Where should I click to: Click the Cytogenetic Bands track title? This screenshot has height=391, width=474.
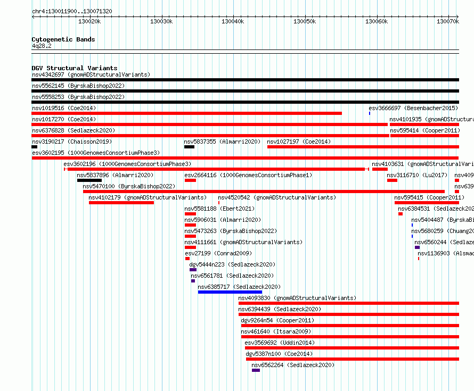click(x=63, y=39)
